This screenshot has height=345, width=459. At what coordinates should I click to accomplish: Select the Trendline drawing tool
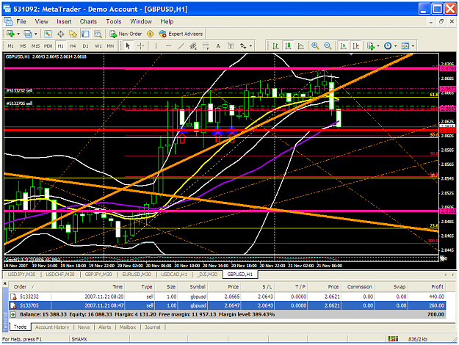tap(181, 46)
